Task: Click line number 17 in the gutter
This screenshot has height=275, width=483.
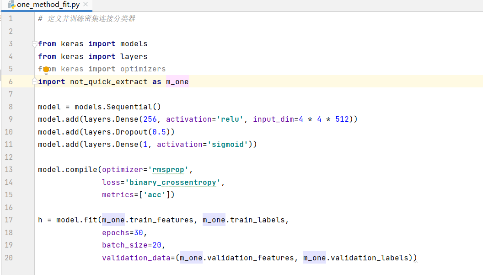Action: (x=9, y=220)
